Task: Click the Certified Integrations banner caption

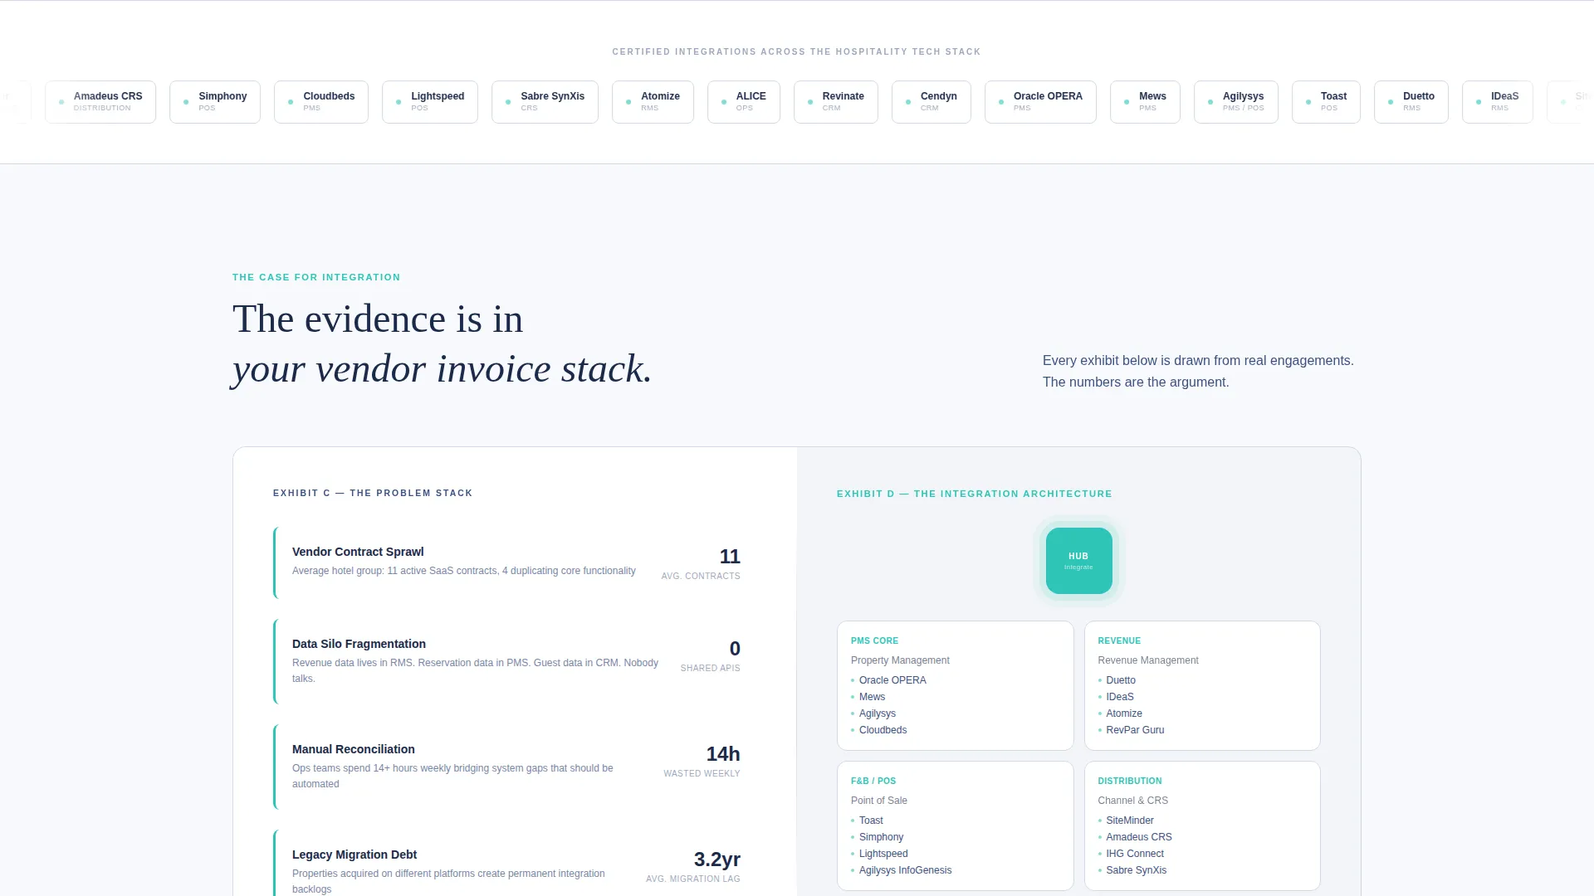Action: tap(797, 51)
